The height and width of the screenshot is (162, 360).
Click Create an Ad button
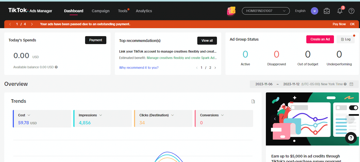click(x=320, y=39)
